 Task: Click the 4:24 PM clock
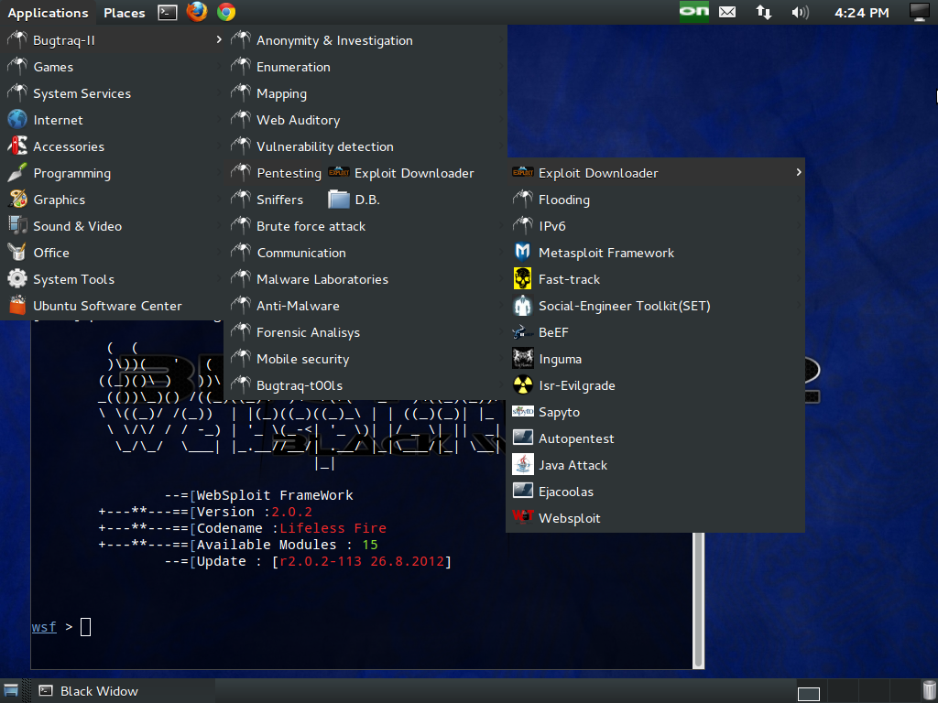click(x=861, y=13)
